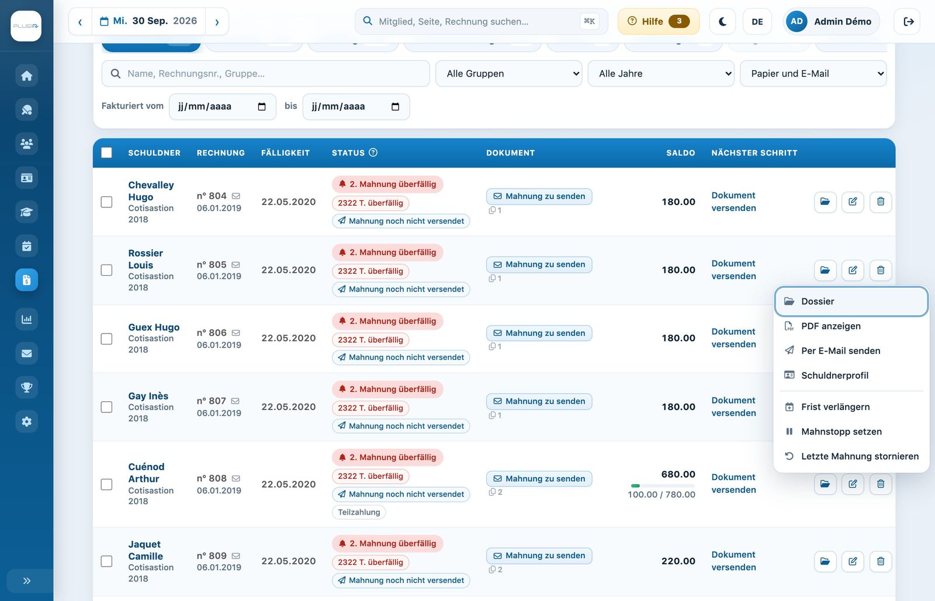Open the home icon in sidebar
The image size is (935, 601).
pyautogui.click(x=26, y=76)
